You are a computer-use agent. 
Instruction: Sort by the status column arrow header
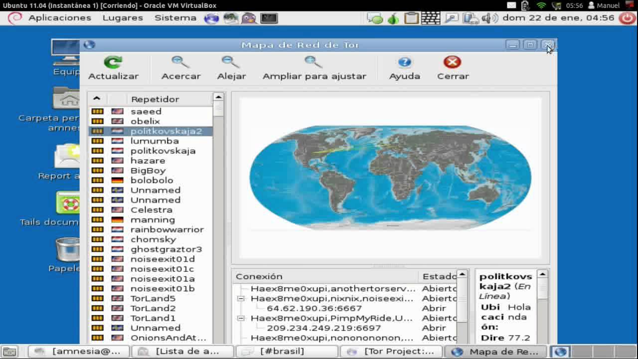click(97, 99)
